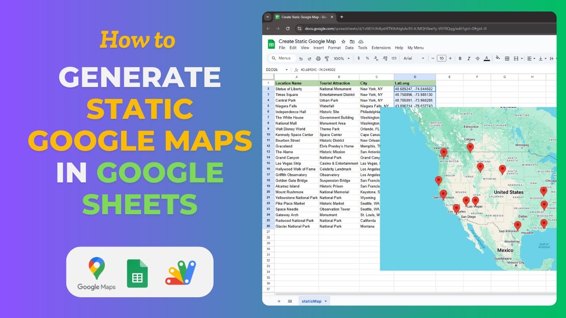566x318 pixels.
Task: Increase decimal places button
Action: (385, 58)
